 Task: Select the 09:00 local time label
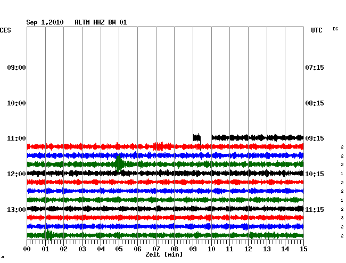(x=17, y=67)
